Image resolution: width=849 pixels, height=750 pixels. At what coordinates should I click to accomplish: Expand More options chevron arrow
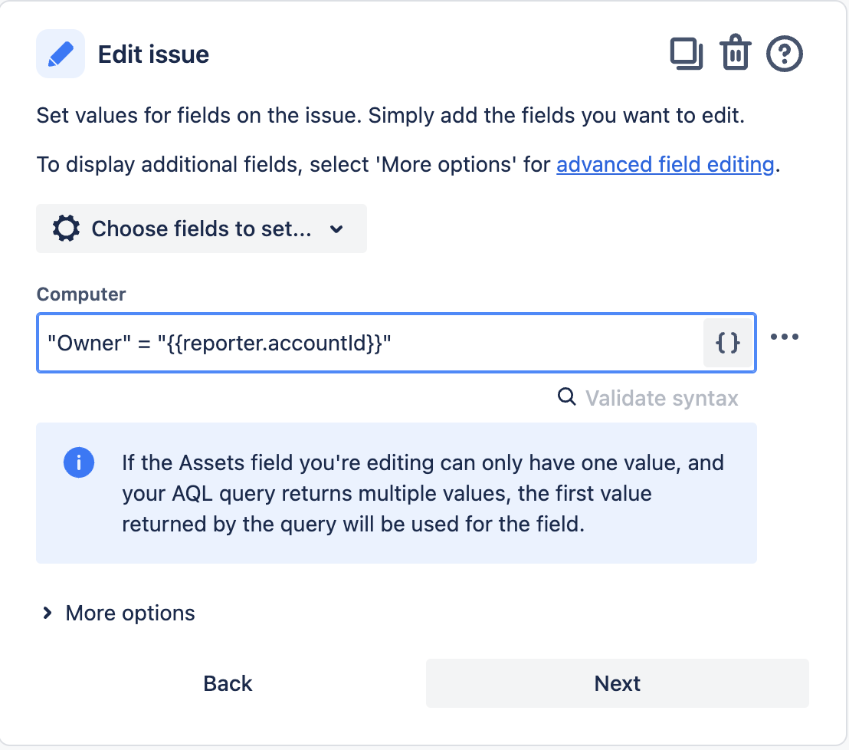(x=47, y=613)
